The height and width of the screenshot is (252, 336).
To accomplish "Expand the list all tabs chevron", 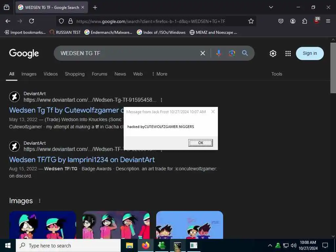I will point(271,7).
